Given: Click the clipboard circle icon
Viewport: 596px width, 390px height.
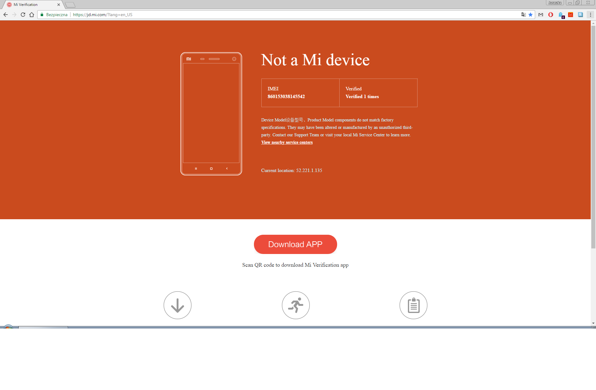Looking at the screenshot, I should click(x=413, y=305).
